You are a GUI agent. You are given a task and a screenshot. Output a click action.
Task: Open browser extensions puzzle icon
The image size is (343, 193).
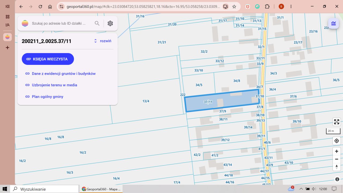(x=267, y=6)
